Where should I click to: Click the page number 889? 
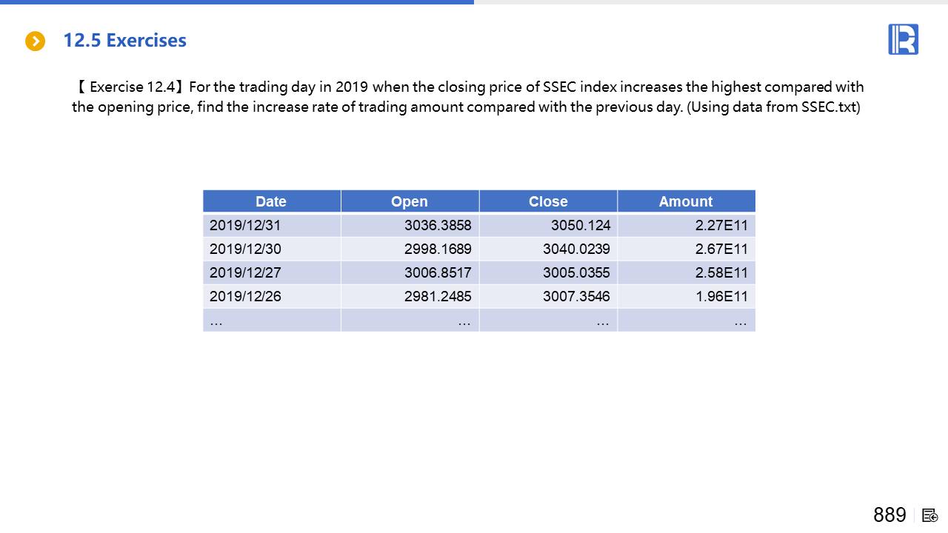(x=889, y=515)
